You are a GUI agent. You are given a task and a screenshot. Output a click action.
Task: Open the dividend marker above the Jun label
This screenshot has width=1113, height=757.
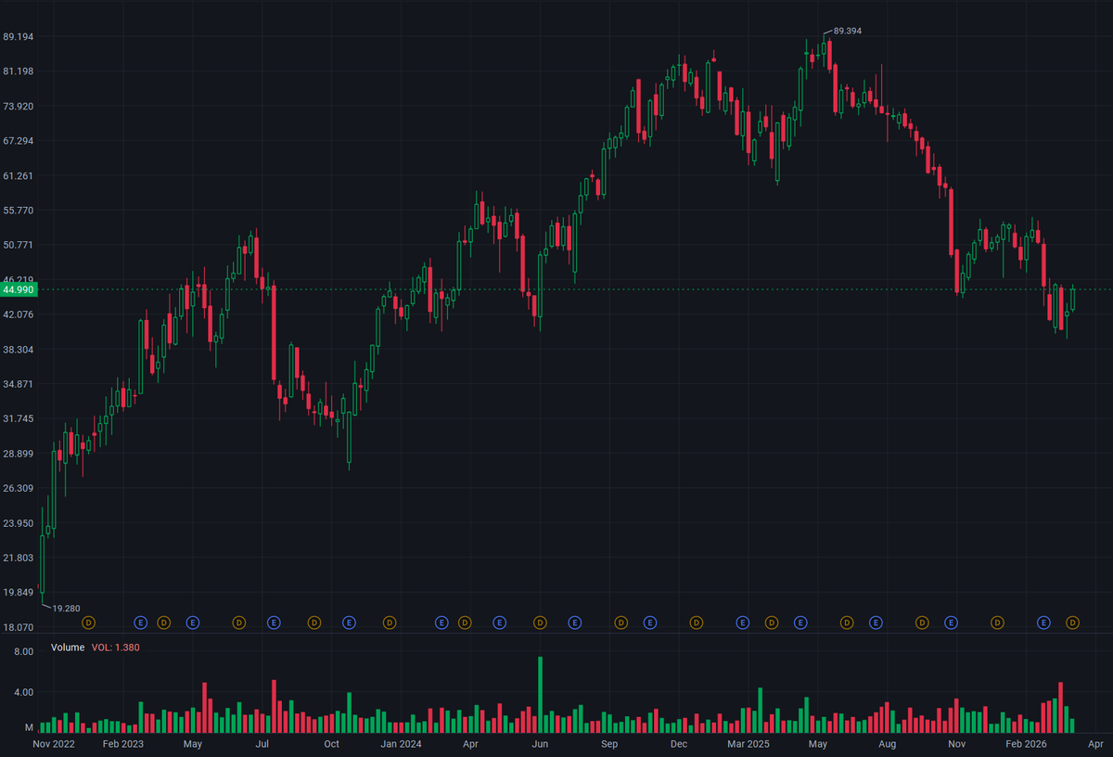[541, 622]
